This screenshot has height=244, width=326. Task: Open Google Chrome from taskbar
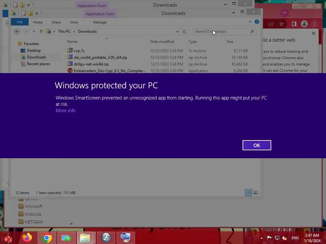(47, 238)
